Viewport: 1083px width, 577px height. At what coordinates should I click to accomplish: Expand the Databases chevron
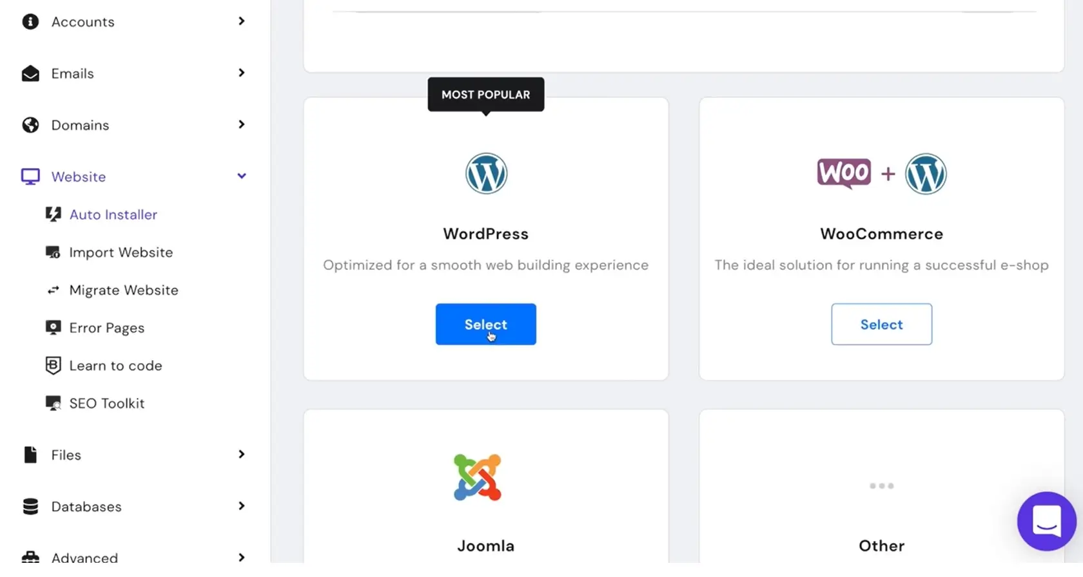242,506
